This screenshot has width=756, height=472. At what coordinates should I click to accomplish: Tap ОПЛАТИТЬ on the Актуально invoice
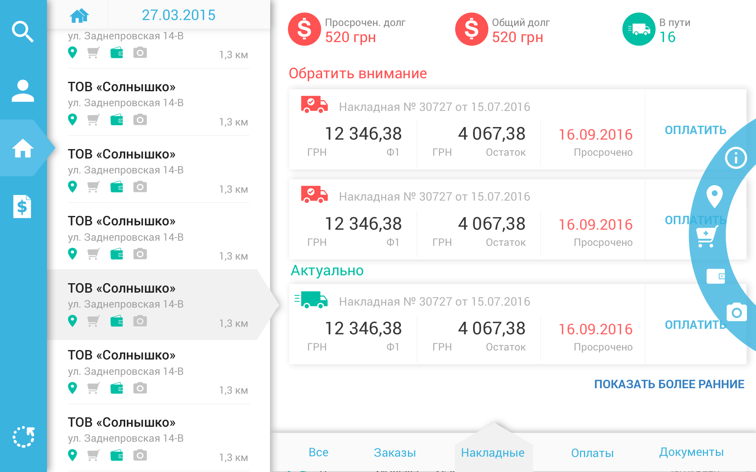pos(695,325)
